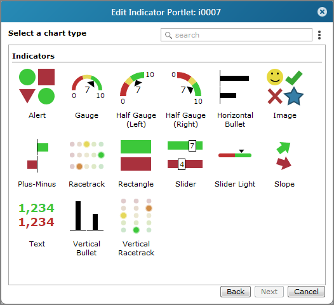The height and width of the screenshot is (305, 334).
Task: Open the three-dot options menu
Action: (319, 35)
